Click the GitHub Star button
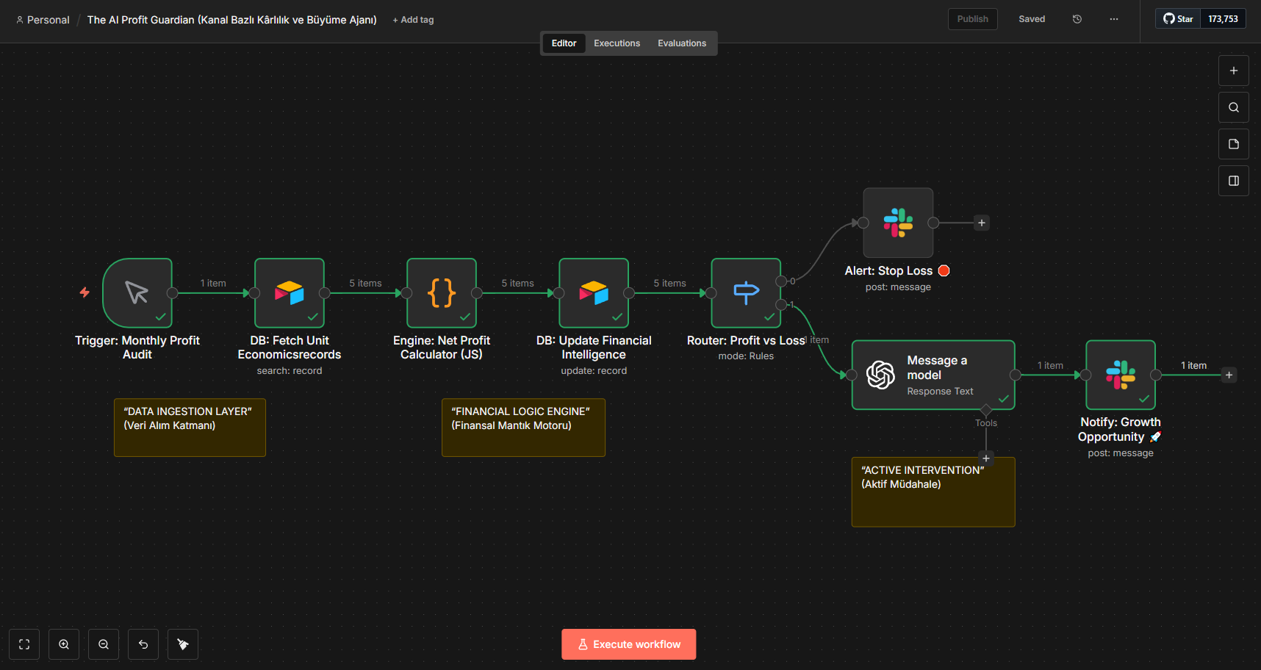Image resolution: width=1261 pixels, height=670 pixels. (1178, 19)
